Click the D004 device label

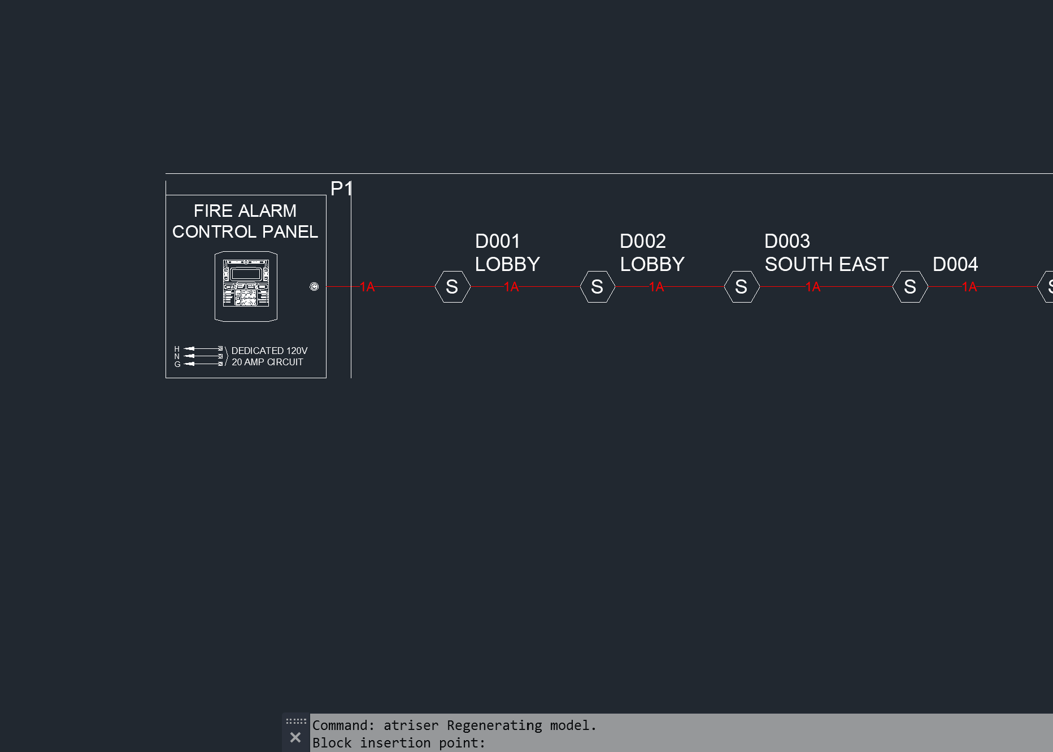tap(955, 264)
